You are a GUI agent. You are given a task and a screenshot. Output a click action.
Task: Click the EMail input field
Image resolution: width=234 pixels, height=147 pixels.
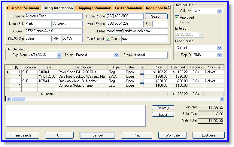[137, 31]
